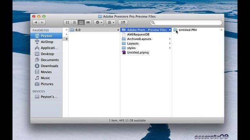Select the styles folder
Screen dimensions: 250x140
point(146,48)
